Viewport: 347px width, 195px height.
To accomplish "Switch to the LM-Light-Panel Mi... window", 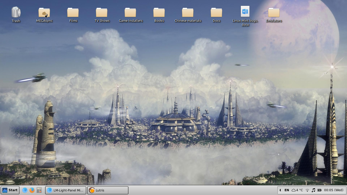I will pyautogui.click(x=66, y=190).
